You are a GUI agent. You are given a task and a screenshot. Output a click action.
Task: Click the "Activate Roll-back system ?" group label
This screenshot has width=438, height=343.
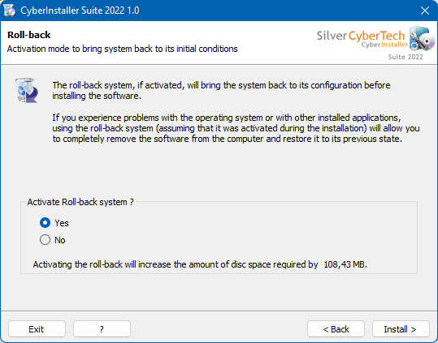coord(80,202)
